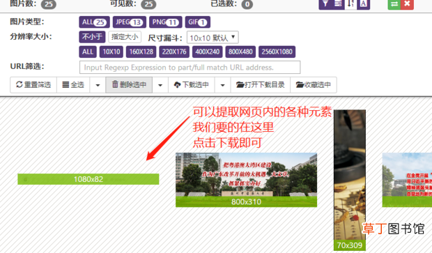
Task: Choose the 800X480 resolution filter
Action: click(240, 52)
